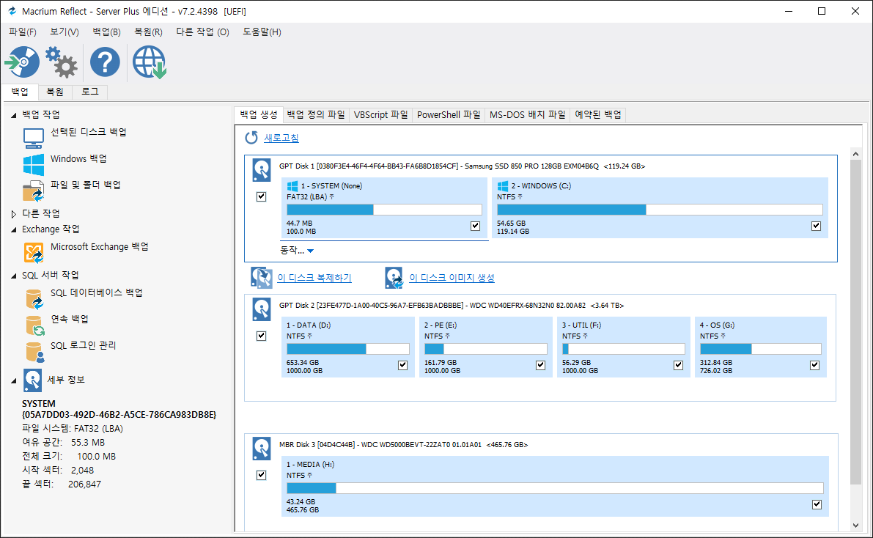Collapse the 백업 작업 tree section

[x=14, y=115]
